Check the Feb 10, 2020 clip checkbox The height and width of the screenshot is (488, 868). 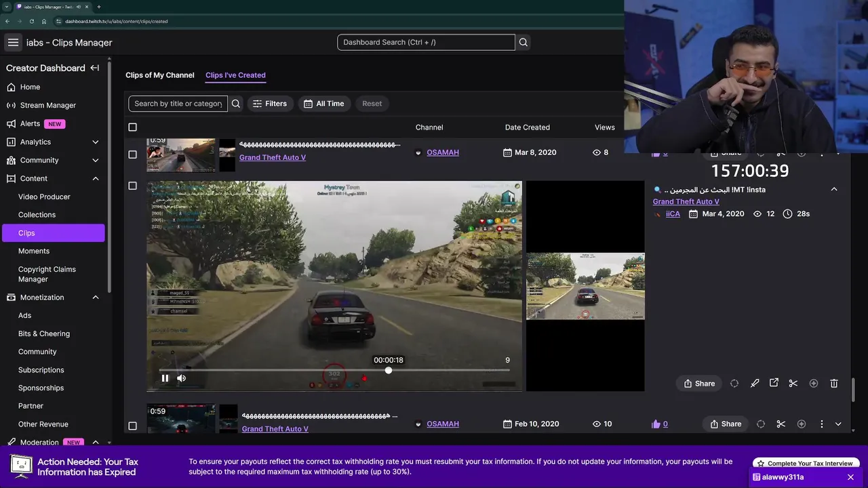click(x=132, y=426)
